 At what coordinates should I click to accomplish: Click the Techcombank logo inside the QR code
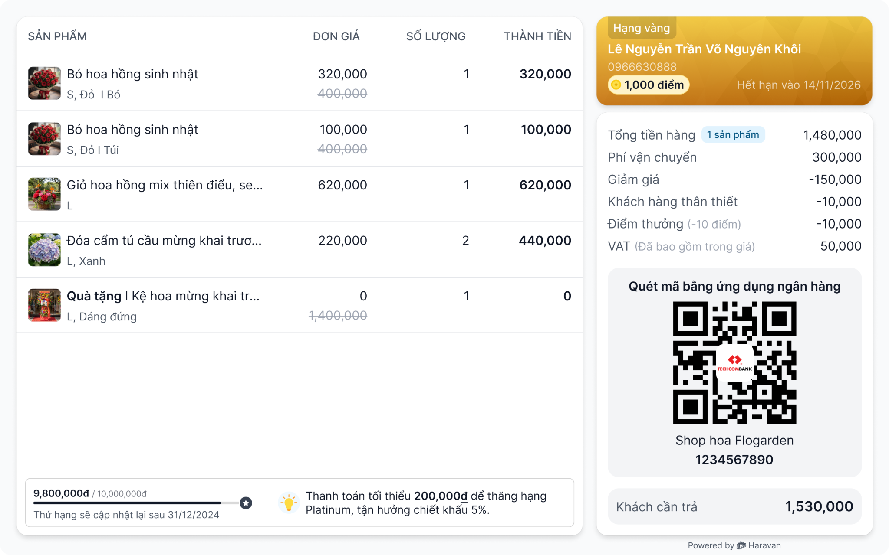point(734,363)
